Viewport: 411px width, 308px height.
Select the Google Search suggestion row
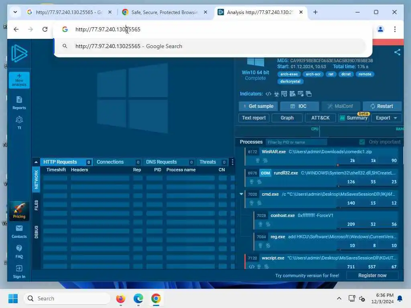tap(210, 47)
